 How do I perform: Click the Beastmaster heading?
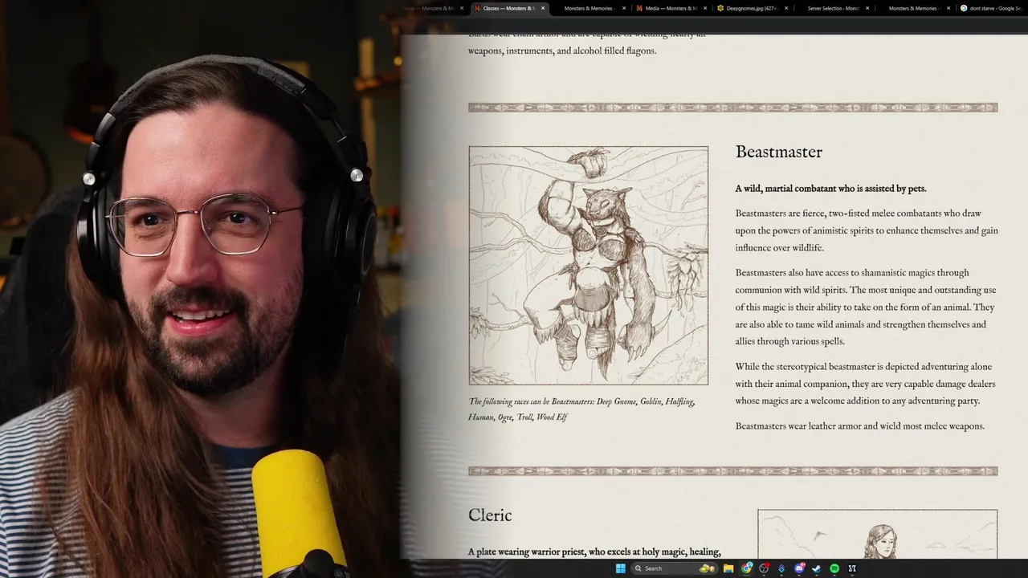pos(779,152)
